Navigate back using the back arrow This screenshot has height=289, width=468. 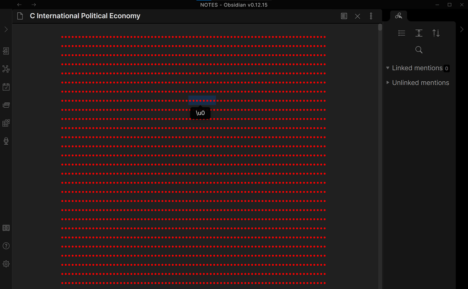point(19,5)
